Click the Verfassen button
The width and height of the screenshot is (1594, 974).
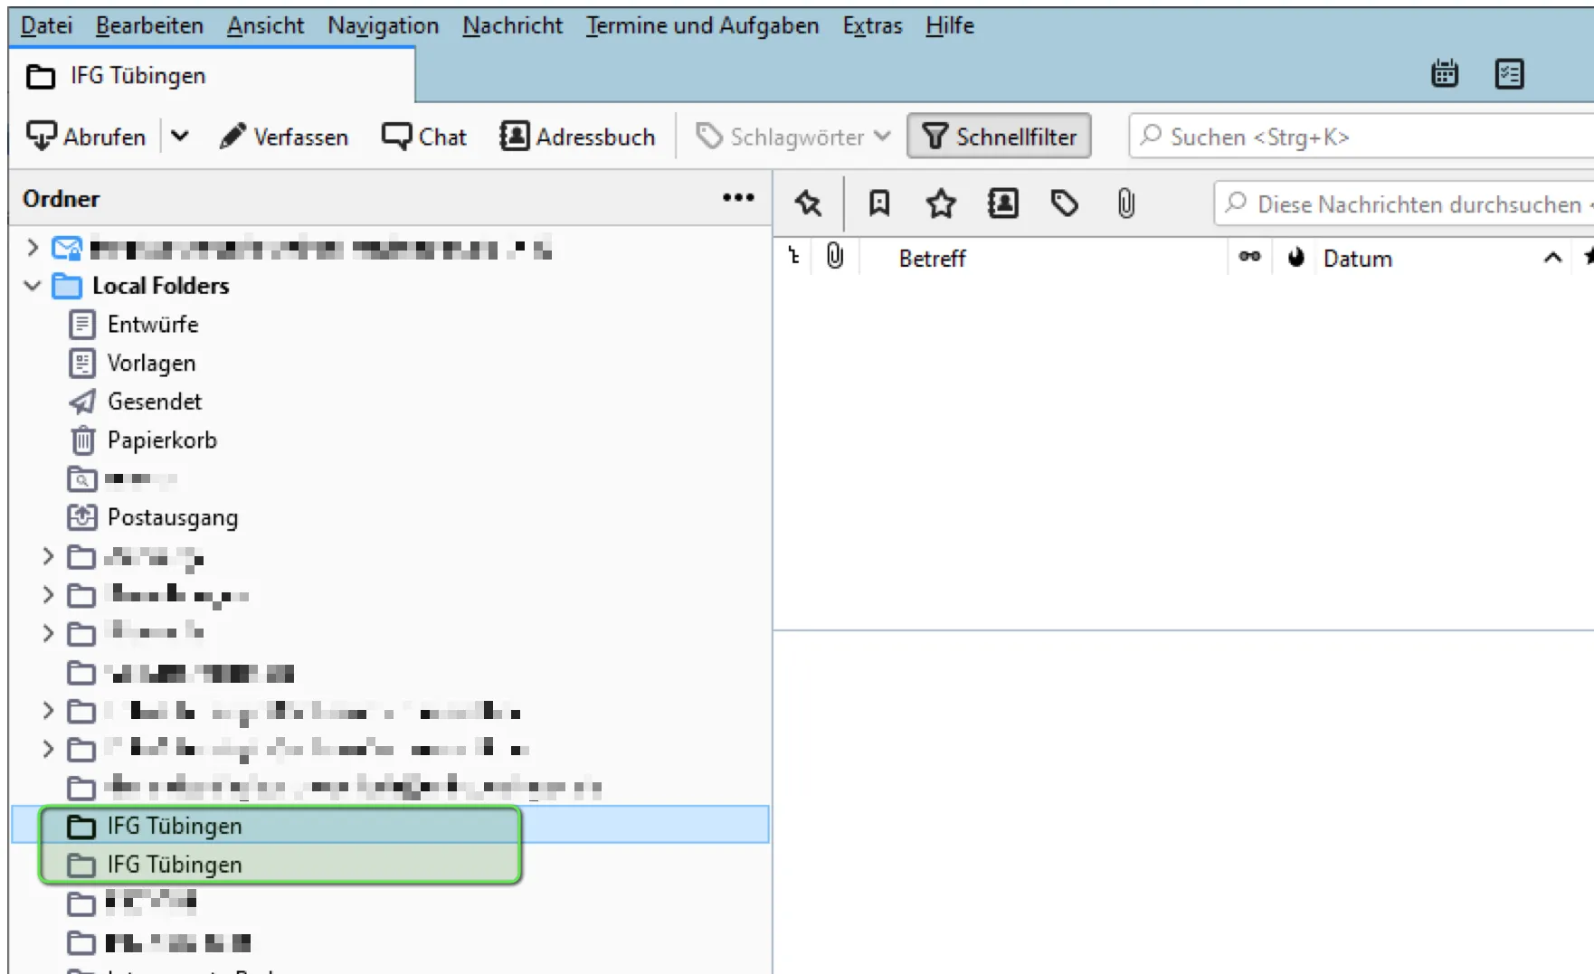[284, 137]
